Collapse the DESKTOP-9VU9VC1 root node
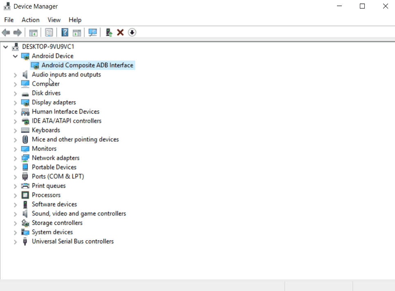The image size is (395, 291). (x=6, y=47)
